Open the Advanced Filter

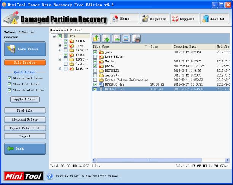pos(25,120)
